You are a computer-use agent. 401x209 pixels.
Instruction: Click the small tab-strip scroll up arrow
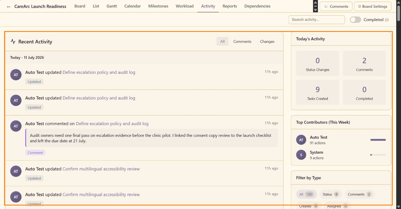click(315, 3)
